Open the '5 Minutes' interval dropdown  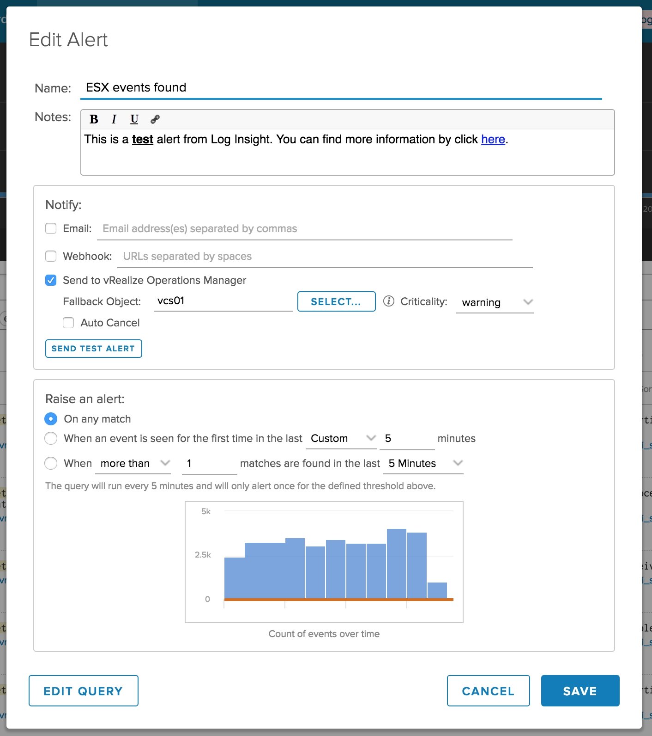coord(423,463)
